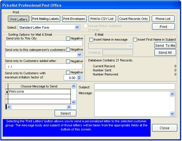This screenshot has width=182, height=141.
Task: Toggle Negative checkbox for This City
Action: point(68,39)
